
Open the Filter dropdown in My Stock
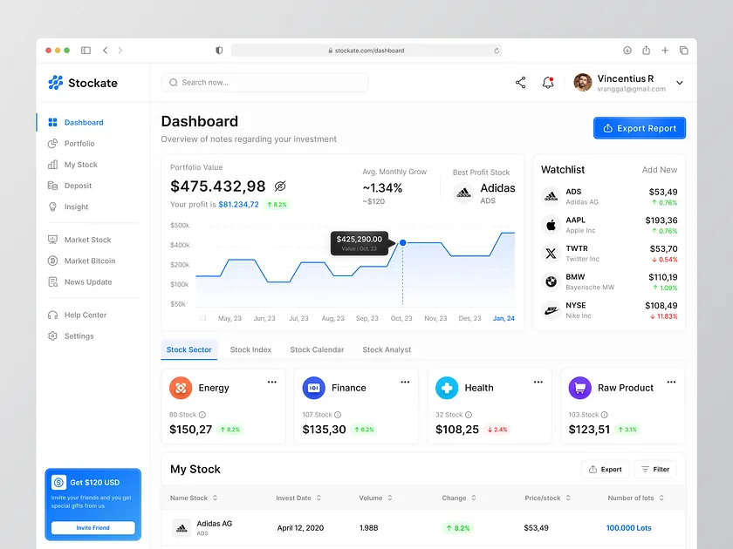click(x=655, y=469)
